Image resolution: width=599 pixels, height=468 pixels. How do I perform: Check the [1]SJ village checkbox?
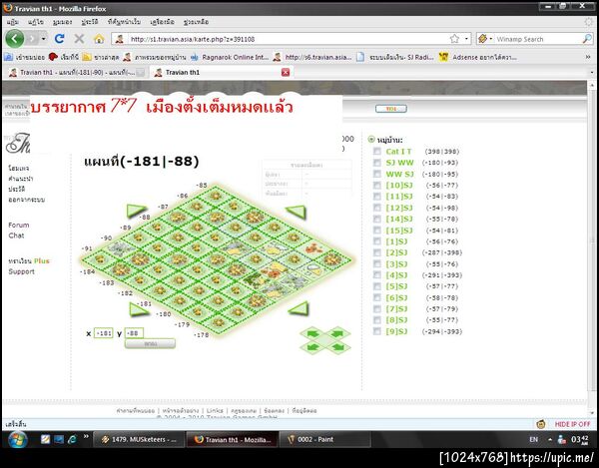(x=377, y=241)
